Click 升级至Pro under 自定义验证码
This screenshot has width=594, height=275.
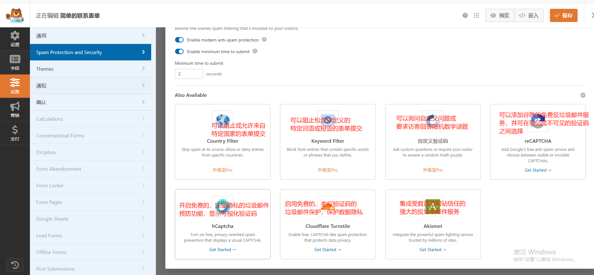point(433,170)
